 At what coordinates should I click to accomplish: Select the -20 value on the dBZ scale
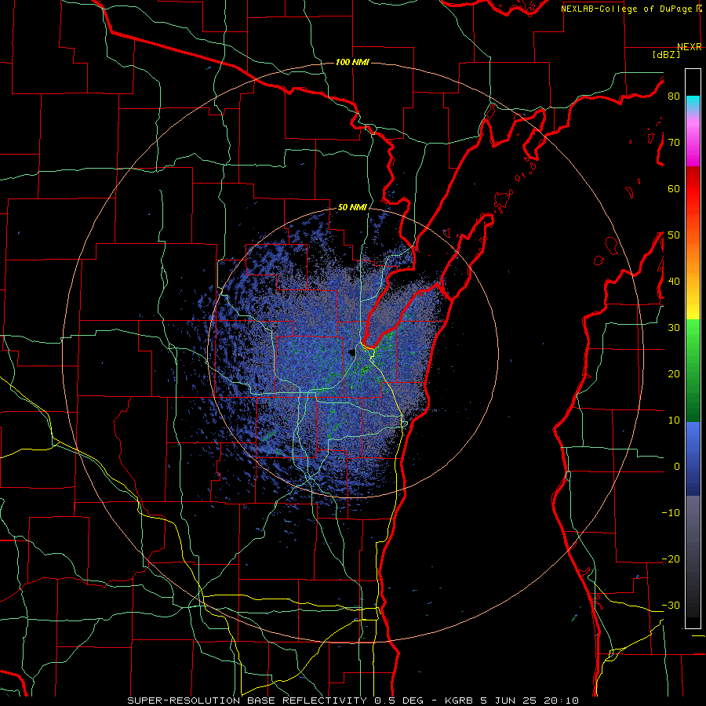671,559
